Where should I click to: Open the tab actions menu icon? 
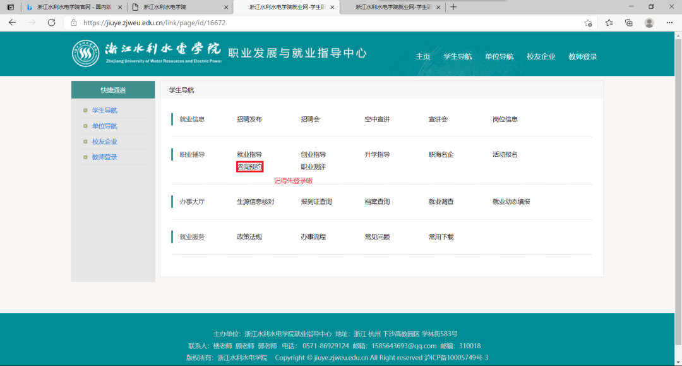[11, 7]
